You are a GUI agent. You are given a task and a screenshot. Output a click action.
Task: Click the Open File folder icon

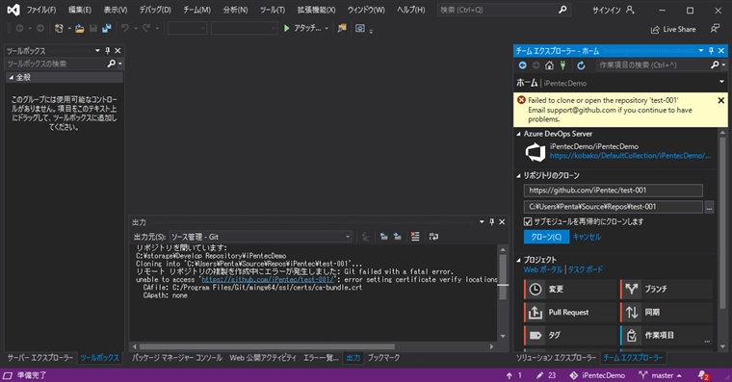80,29
